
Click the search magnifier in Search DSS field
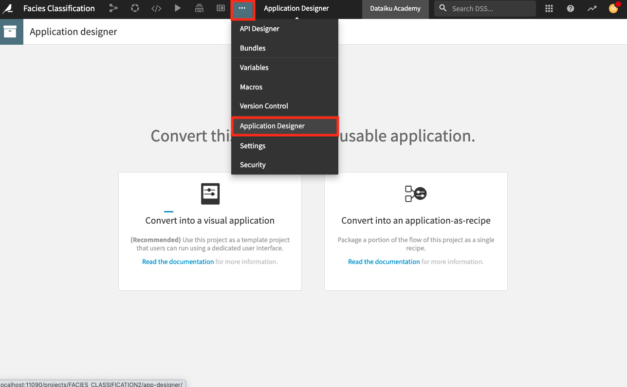point(443,8)
